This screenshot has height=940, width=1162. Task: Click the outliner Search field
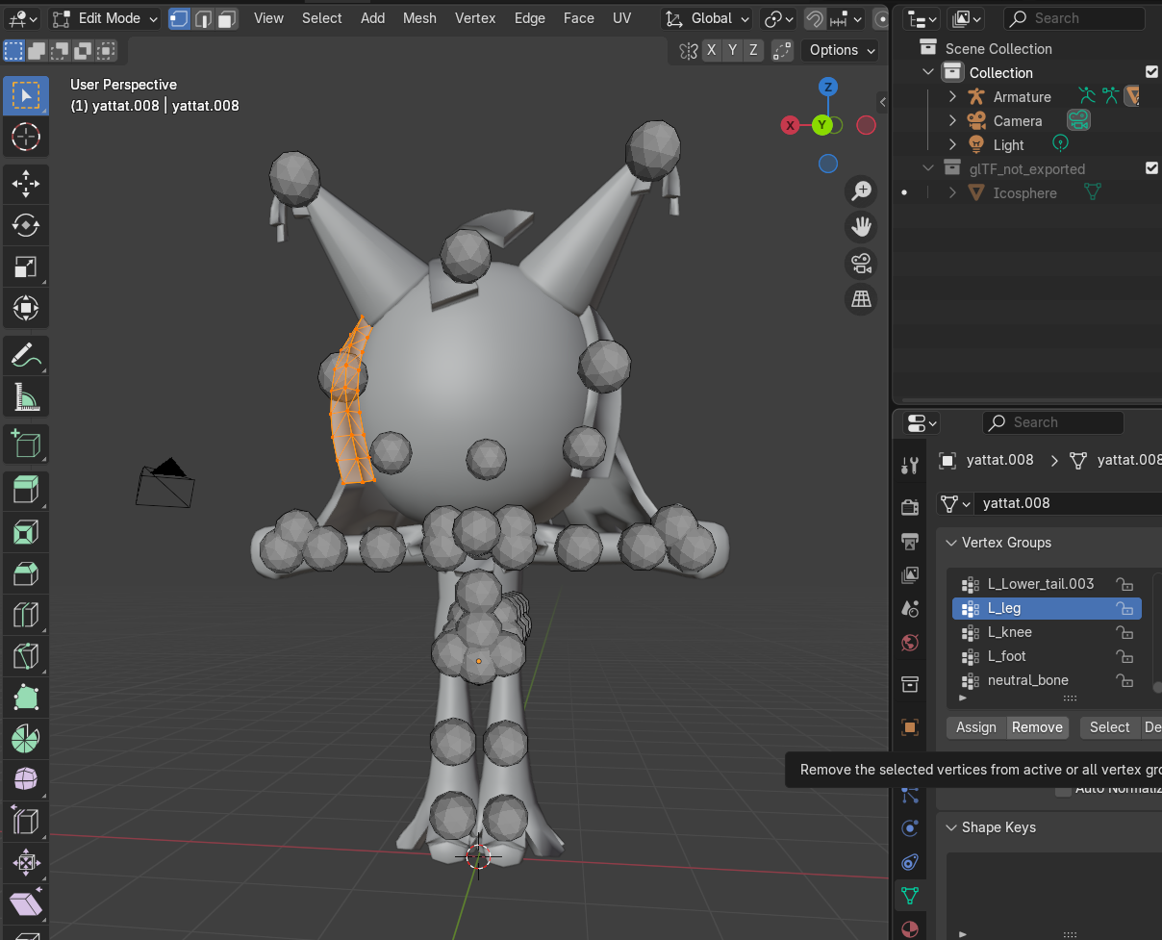(1074, 18)
